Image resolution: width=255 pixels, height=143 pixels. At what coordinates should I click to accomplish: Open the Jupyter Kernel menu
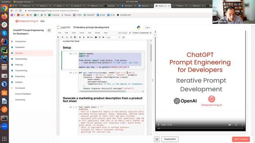coord(97,33)
